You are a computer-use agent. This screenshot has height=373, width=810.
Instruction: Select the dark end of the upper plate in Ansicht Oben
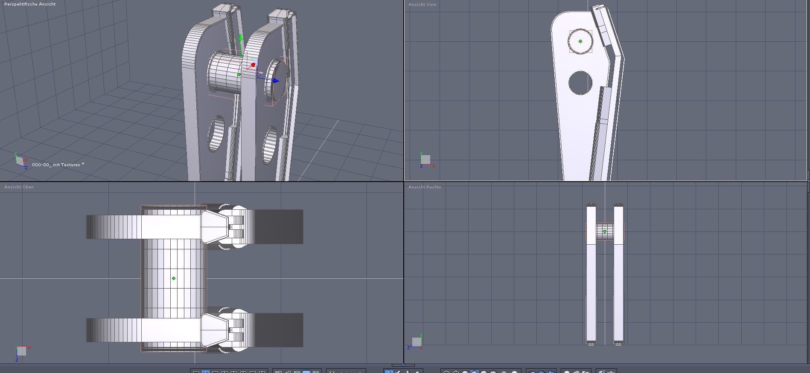tap(279, 226)
